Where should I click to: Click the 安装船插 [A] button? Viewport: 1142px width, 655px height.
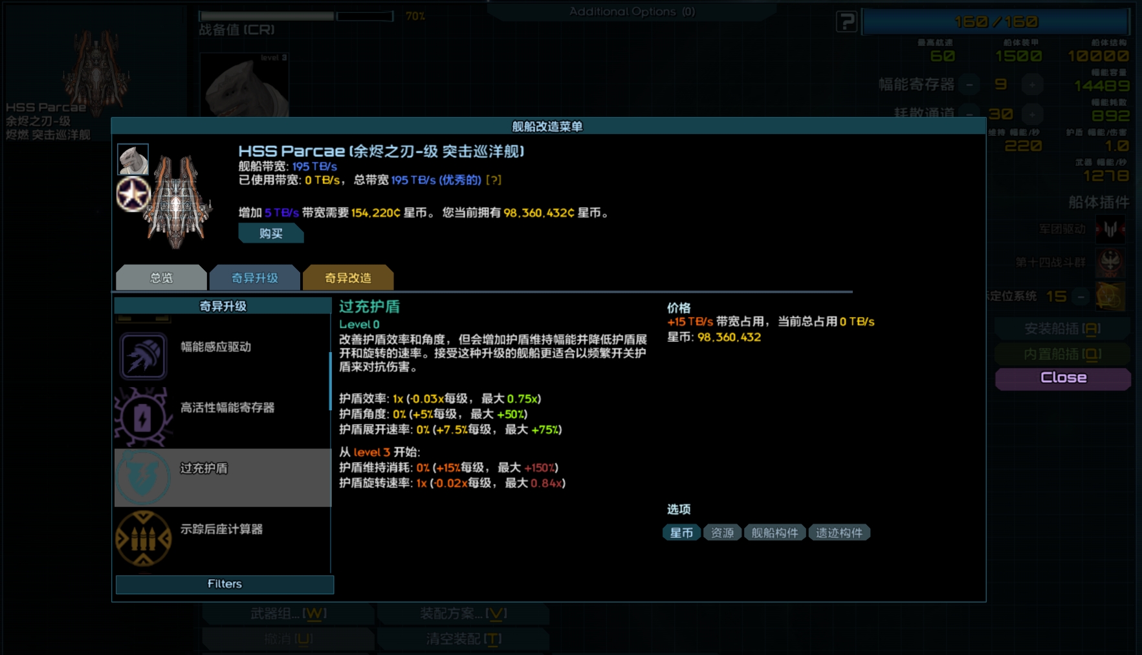coord(1062,328)
